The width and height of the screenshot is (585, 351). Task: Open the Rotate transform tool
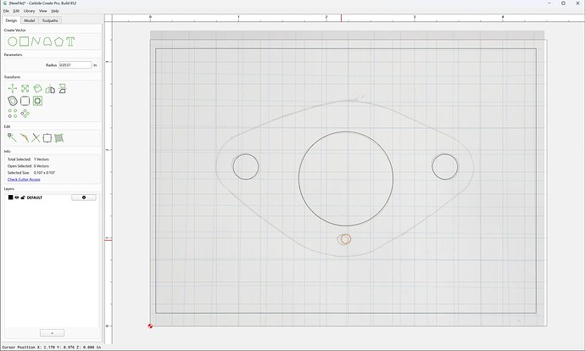[x=37, y=88]
